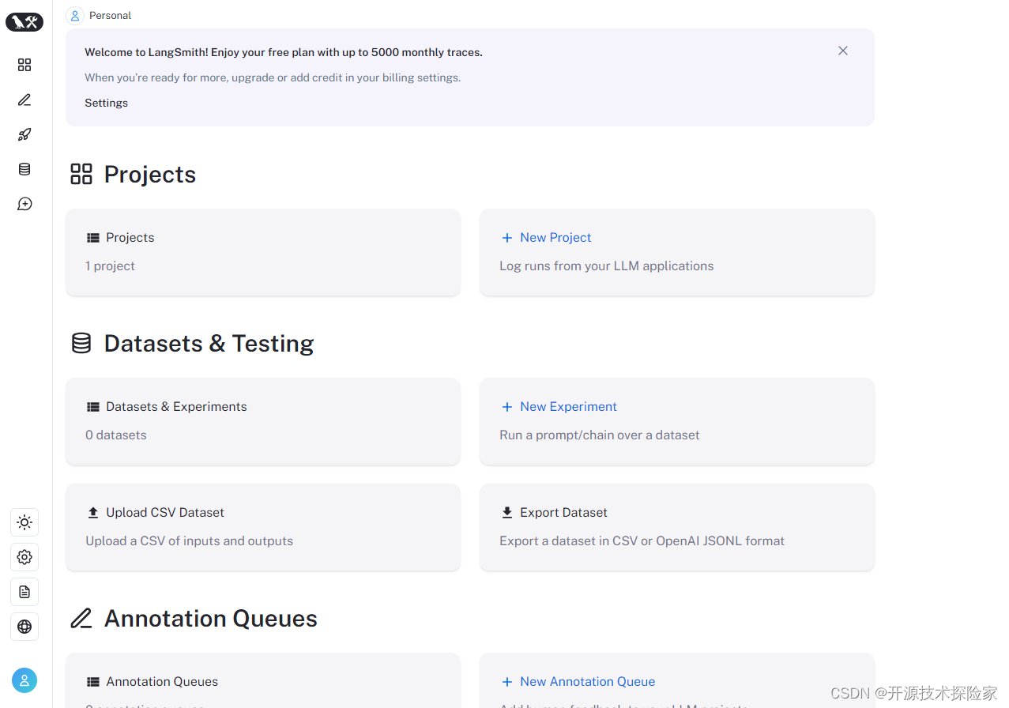Open the Datasets & Experiments card
This screenshot has width=1009, height=708.
click(262, 421)
